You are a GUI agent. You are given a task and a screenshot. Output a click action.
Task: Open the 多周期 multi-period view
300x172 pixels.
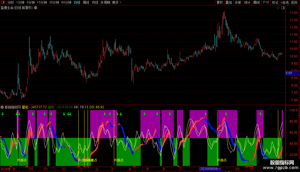(105, 2)
